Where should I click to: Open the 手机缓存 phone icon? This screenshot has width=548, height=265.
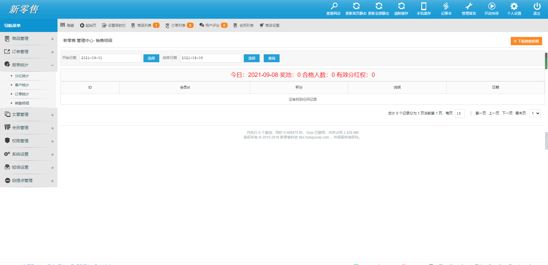(x=424, y=6)
